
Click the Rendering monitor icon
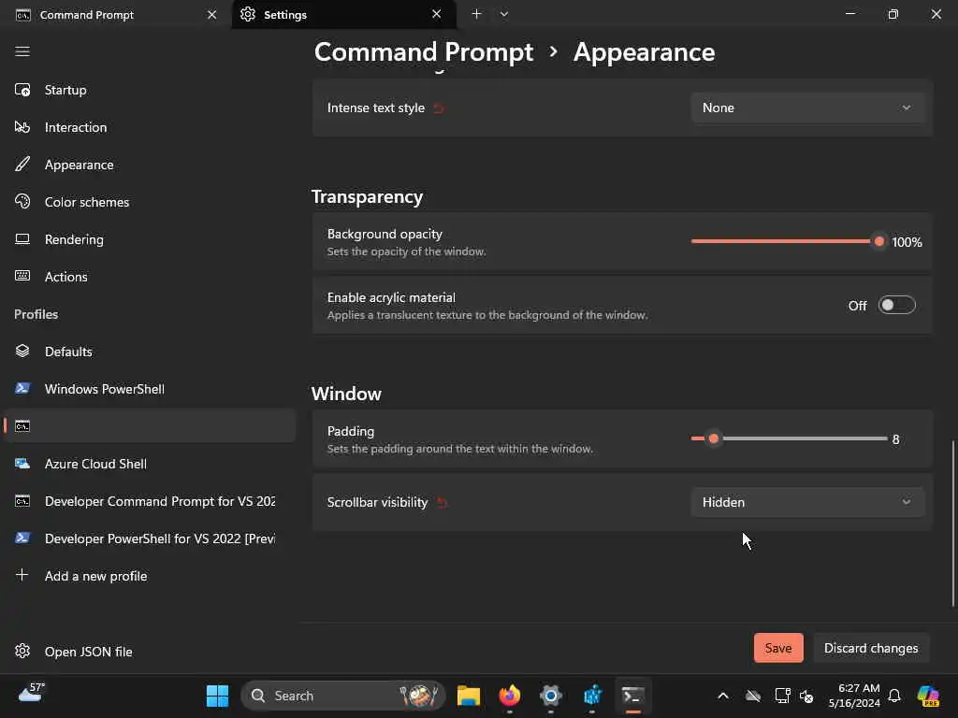(22, 238)
